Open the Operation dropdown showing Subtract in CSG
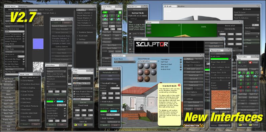Screen dimensions: 266x132 [x=83, y=89]
